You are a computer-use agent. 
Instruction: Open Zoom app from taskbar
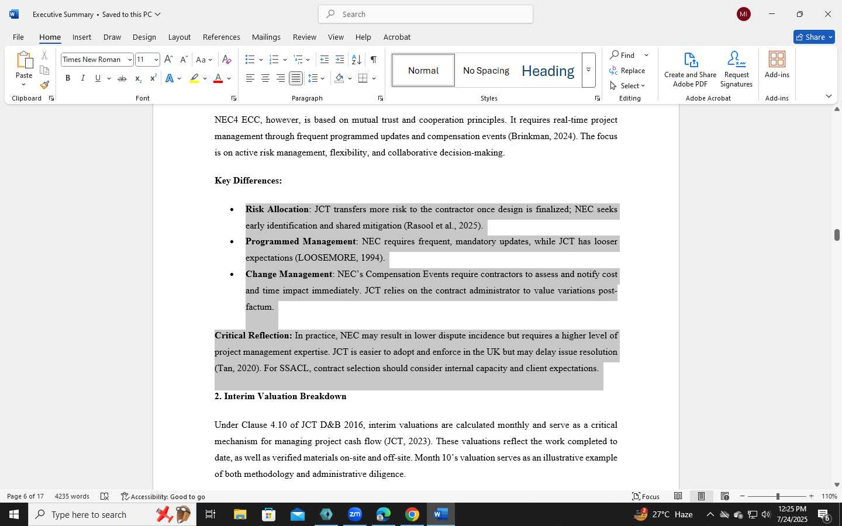tap(355, 514)
